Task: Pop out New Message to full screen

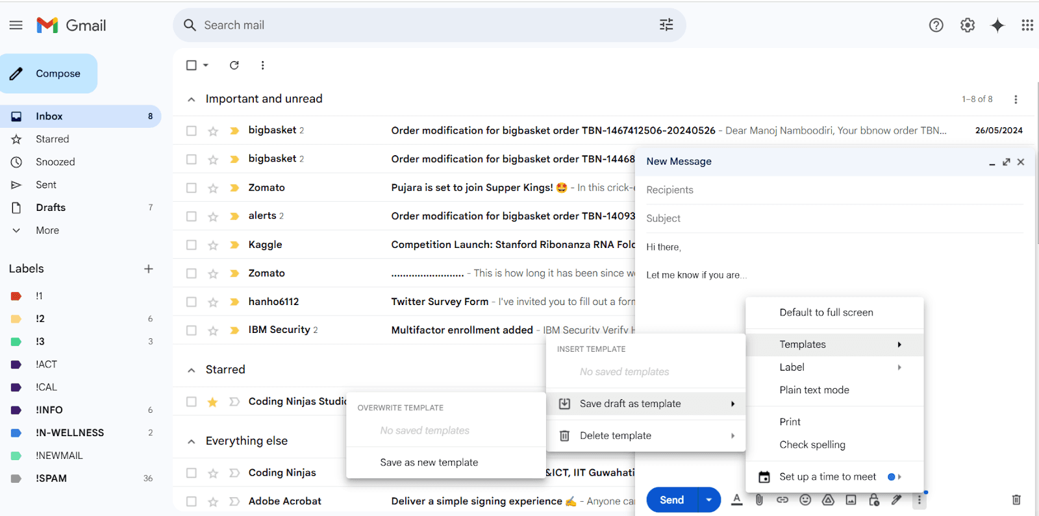Action: tap(1006, 162)
